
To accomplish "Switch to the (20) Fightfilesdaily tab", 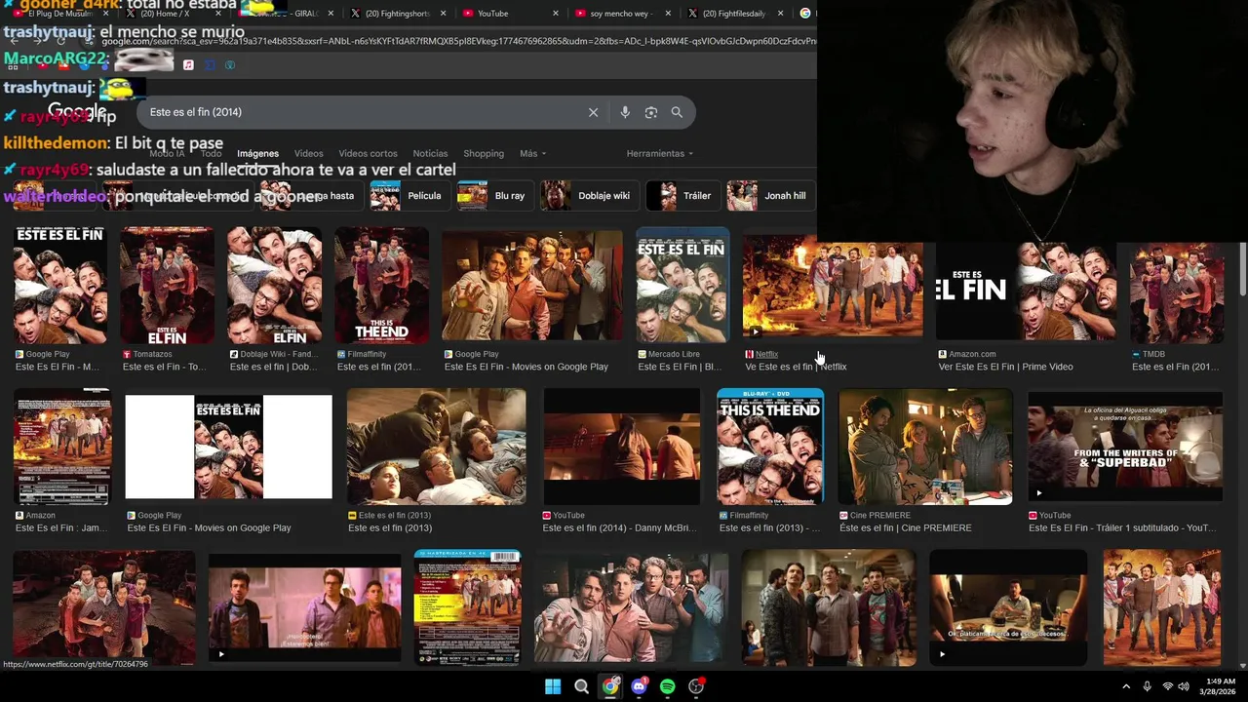I will pyautogui.click(x=734, y=14).
